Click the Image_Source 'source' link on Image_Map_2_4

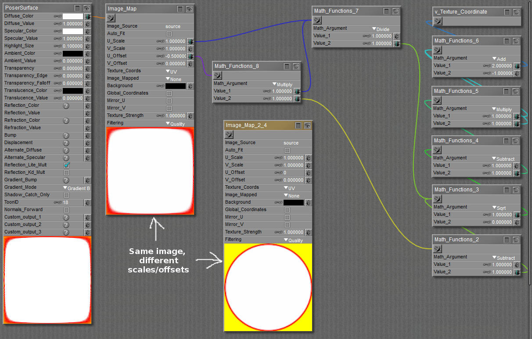click(x=291, y=143)
